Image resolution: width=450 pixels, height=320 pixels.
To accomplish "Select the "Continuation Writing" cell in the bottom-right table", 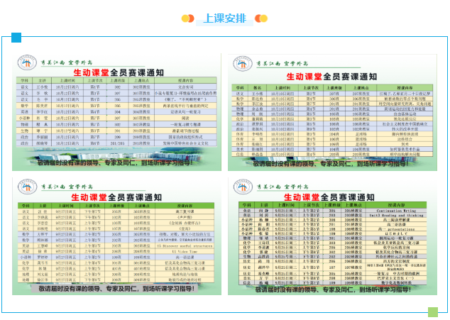I will pyautogui.click(x=396, y=210).
